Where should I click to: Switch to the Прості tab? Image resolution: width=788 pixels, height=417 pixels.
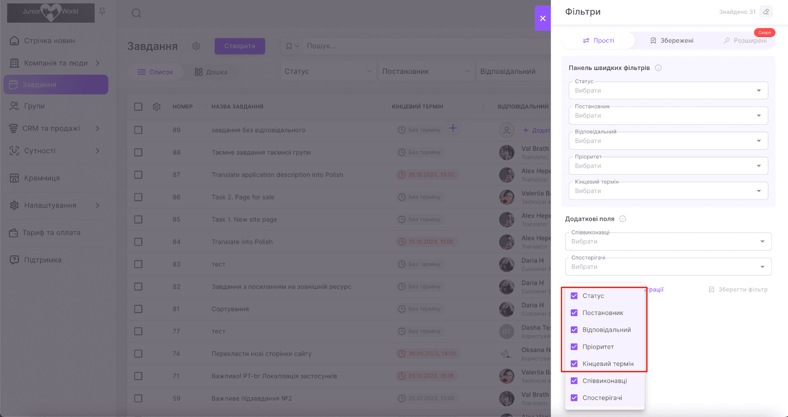[598, 41]
